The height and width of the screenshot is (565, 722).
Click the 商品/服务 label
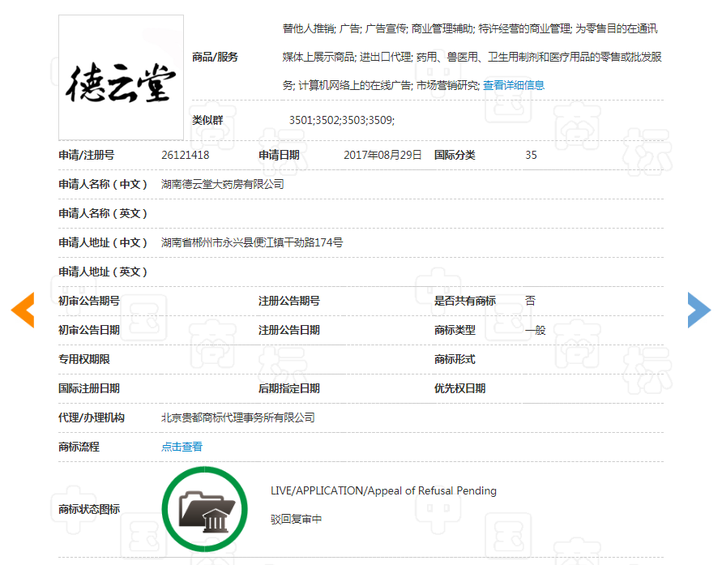[215, 57]
